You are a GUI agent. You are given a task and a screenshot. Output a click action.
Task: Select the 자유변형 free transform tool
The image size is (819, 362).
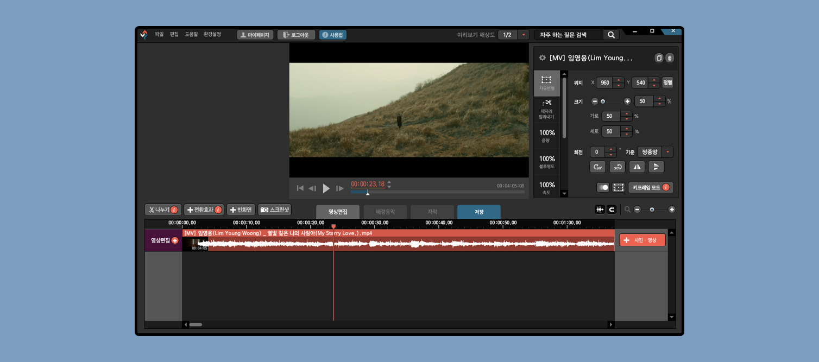[x=546, y=83]
